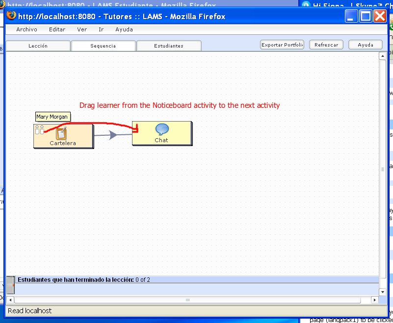Click the Cartelera noticeboard clipboard icon

pos(61,133)
